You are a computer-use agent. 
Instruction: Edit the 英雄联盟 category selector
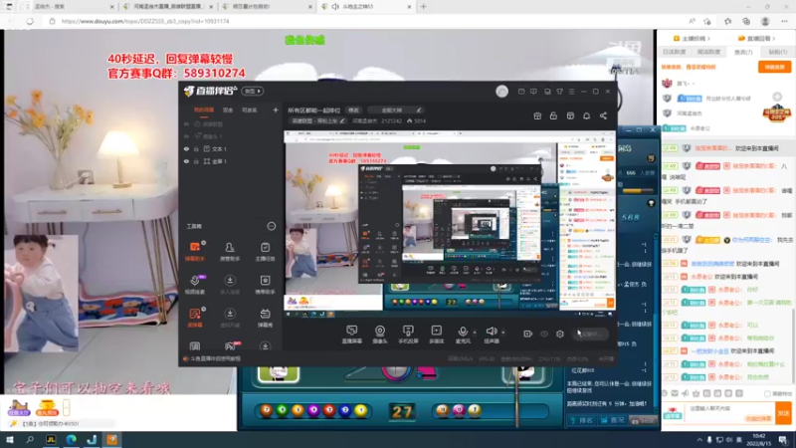318,120
